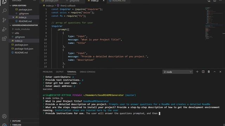Image resolution: width=225 pixels, height=126 pixels.
Task: Click 'then() callback' in breadcrumb
Action: point(67,6)
